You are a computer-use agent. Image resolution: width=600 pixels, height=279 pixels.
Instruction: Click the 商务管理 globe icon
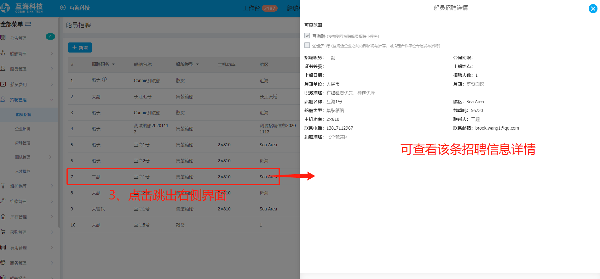tap(3, 263)
